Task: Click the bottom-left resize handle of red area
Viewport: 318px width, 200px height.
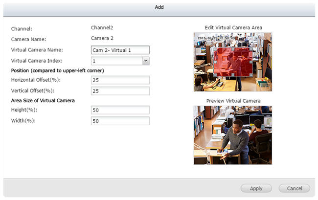Action: point(215,75)
